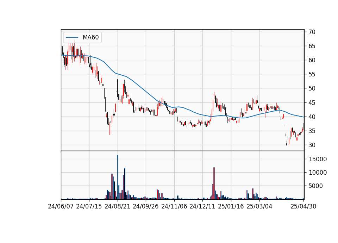Click the price axis value 55
The image size is (338, 243).
pyautogui.click(x=312, y=74)
